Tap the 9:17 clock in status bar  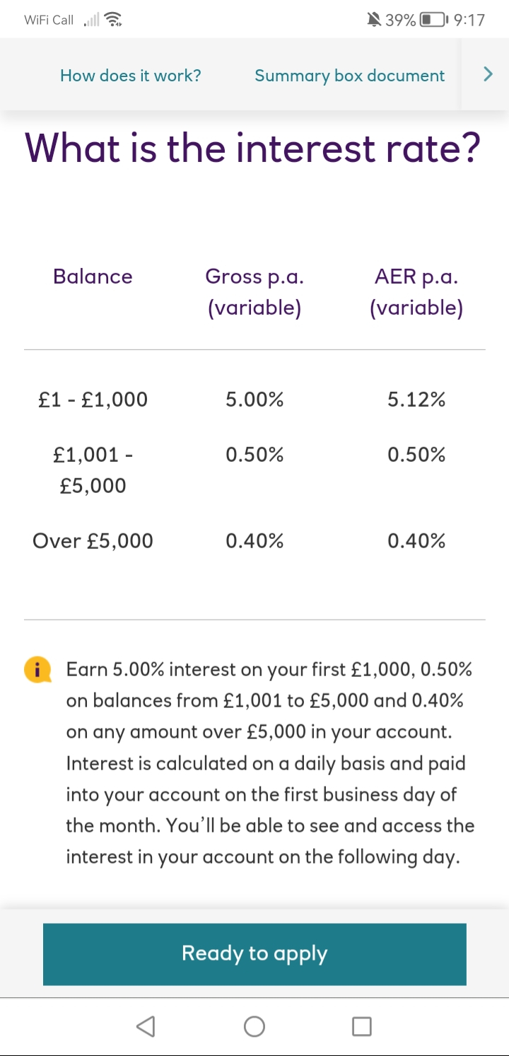tap(469, 20)
